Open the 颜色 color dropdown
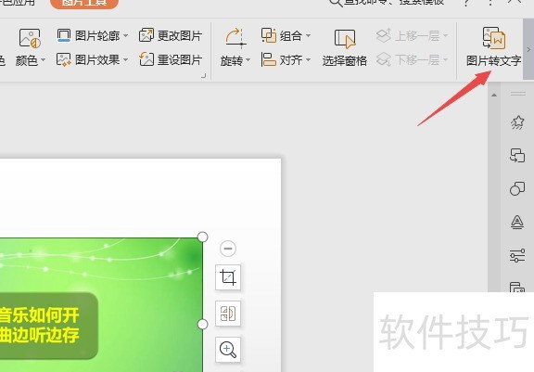 [31, 47]
